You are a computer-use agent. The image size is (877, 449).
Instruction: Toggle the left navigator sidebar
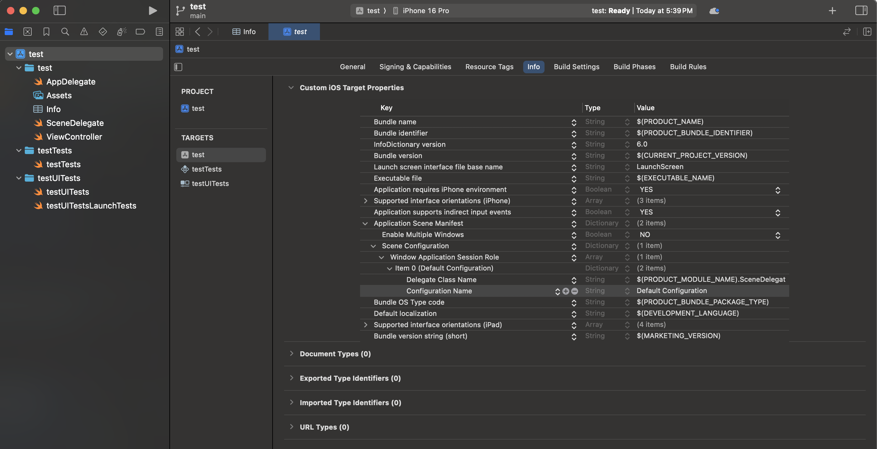(x=60, y=11)
